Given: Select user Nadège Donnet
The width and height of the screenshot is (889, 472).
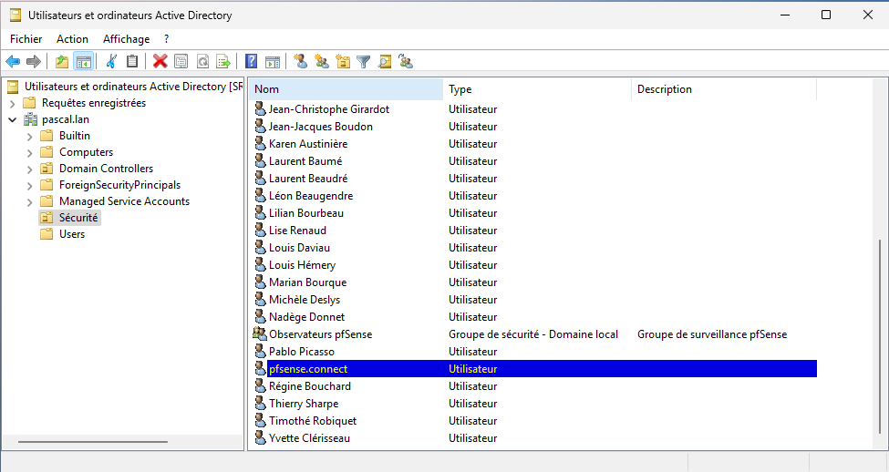Looking at the screenshot, I should pos(306,317).
